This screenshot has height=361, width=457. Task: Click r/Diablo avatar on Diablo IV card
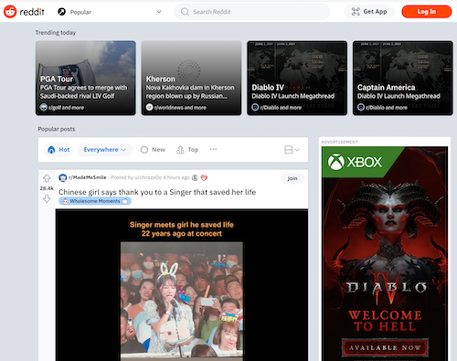(255, 107)
